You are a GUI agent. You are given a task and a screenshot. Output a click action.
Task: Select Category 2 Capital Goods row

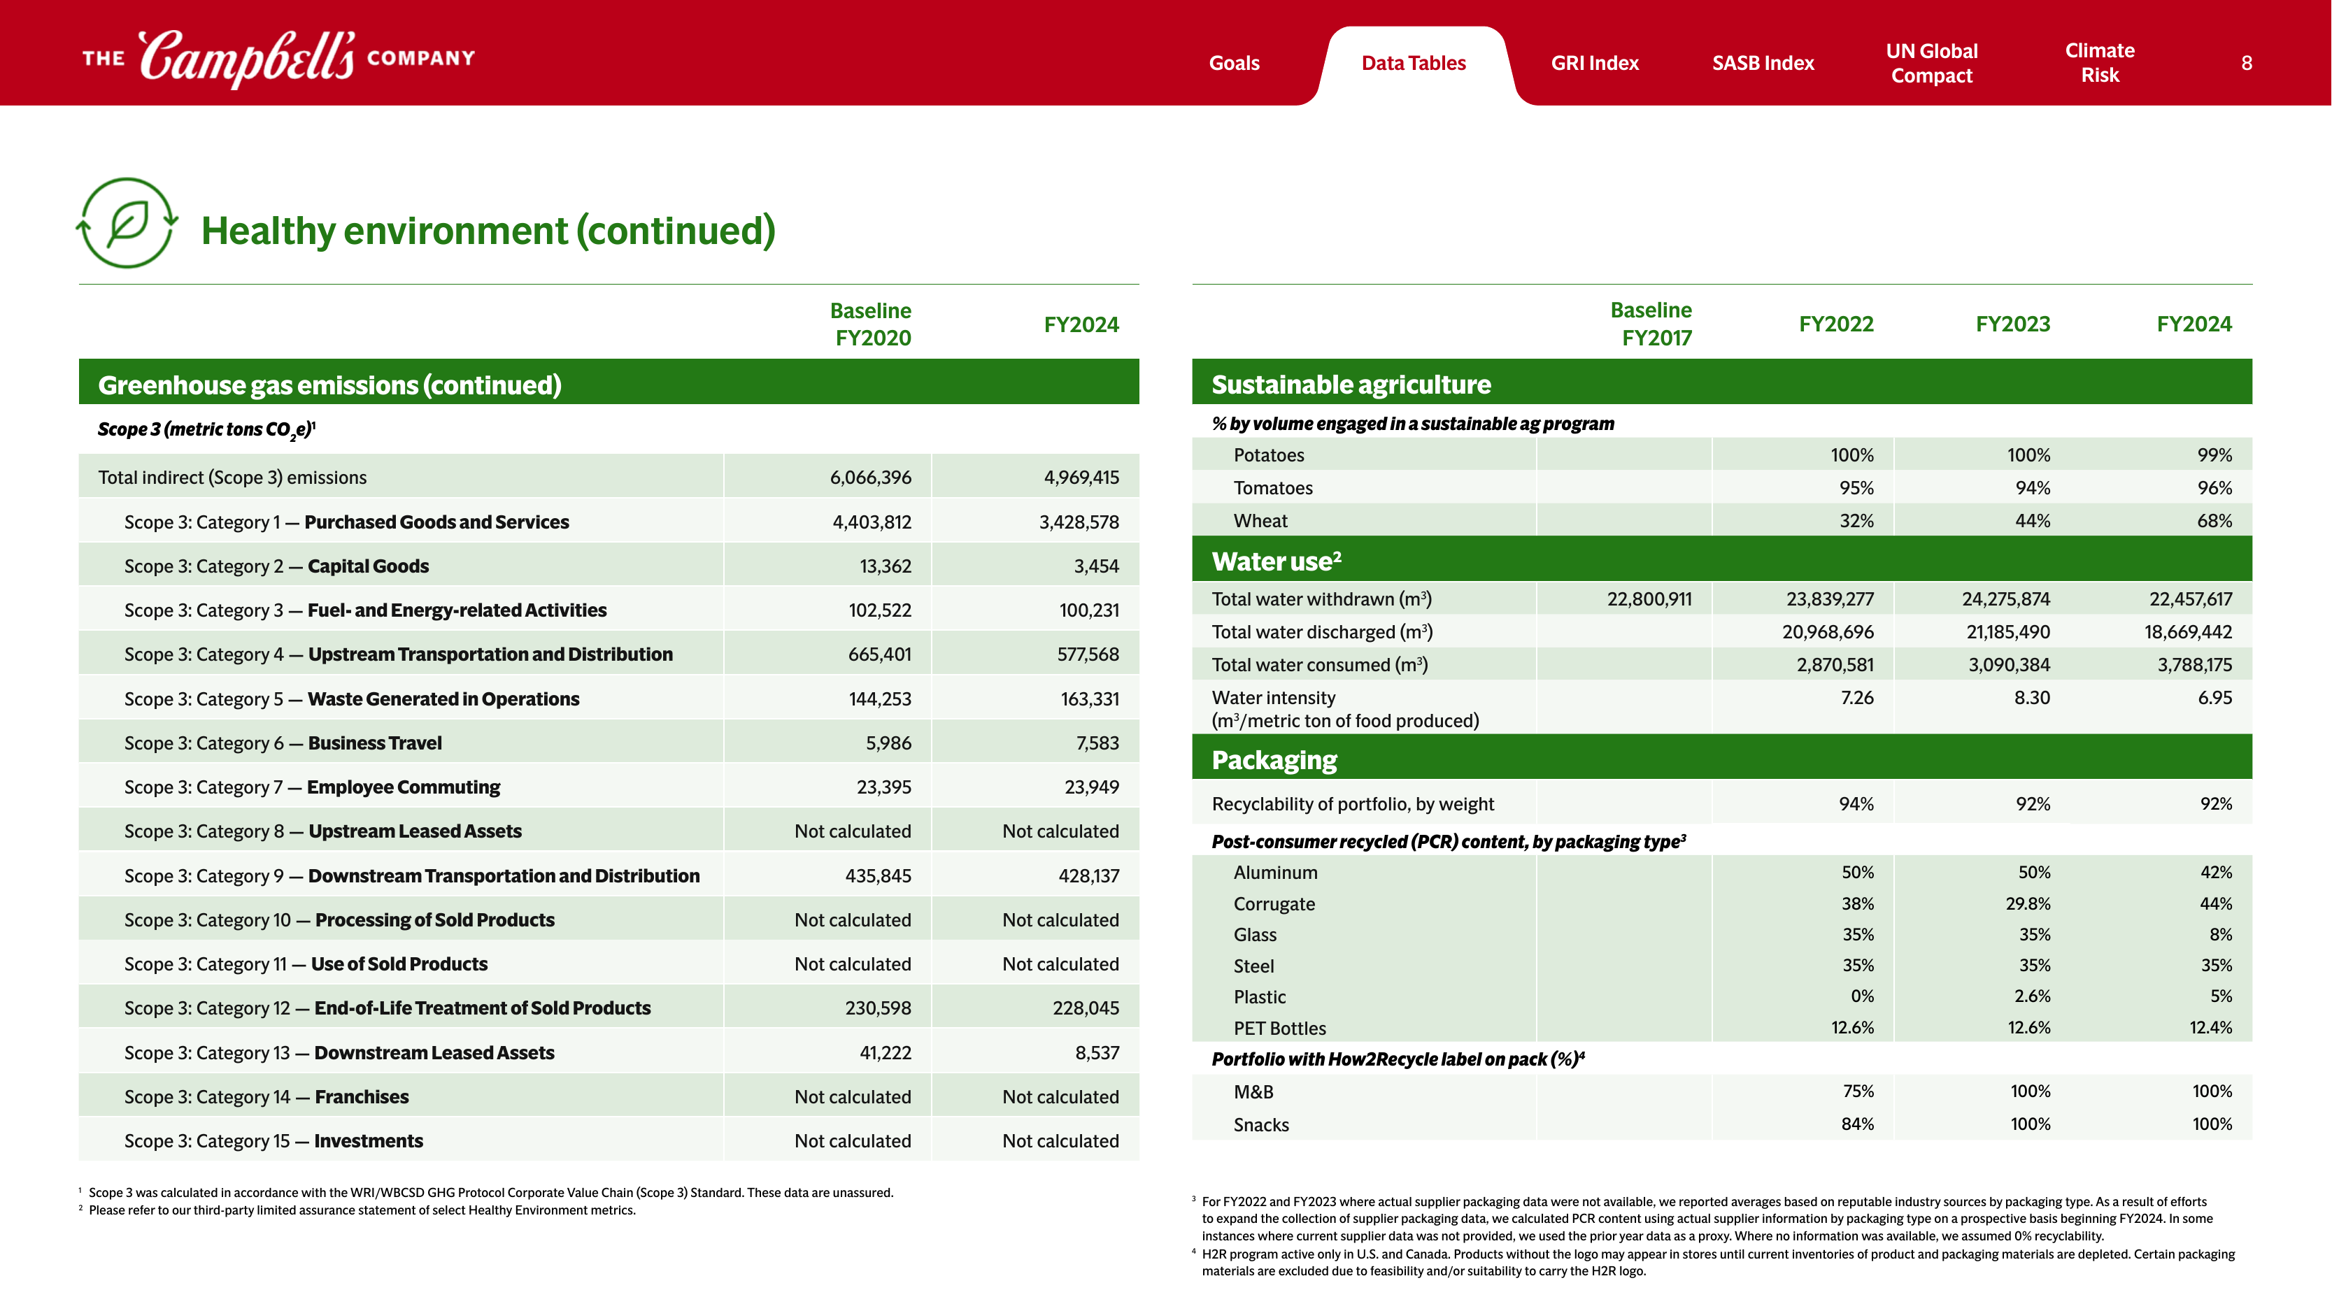click(x=609, y=566)
